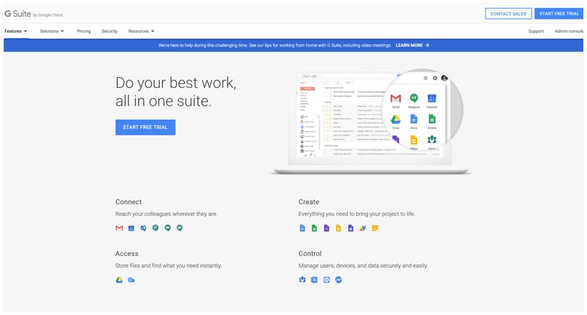This screenshot has width=587, height=315.
Task: Click the teal chat icon right after Currents
Action: [x=155, y=228]
